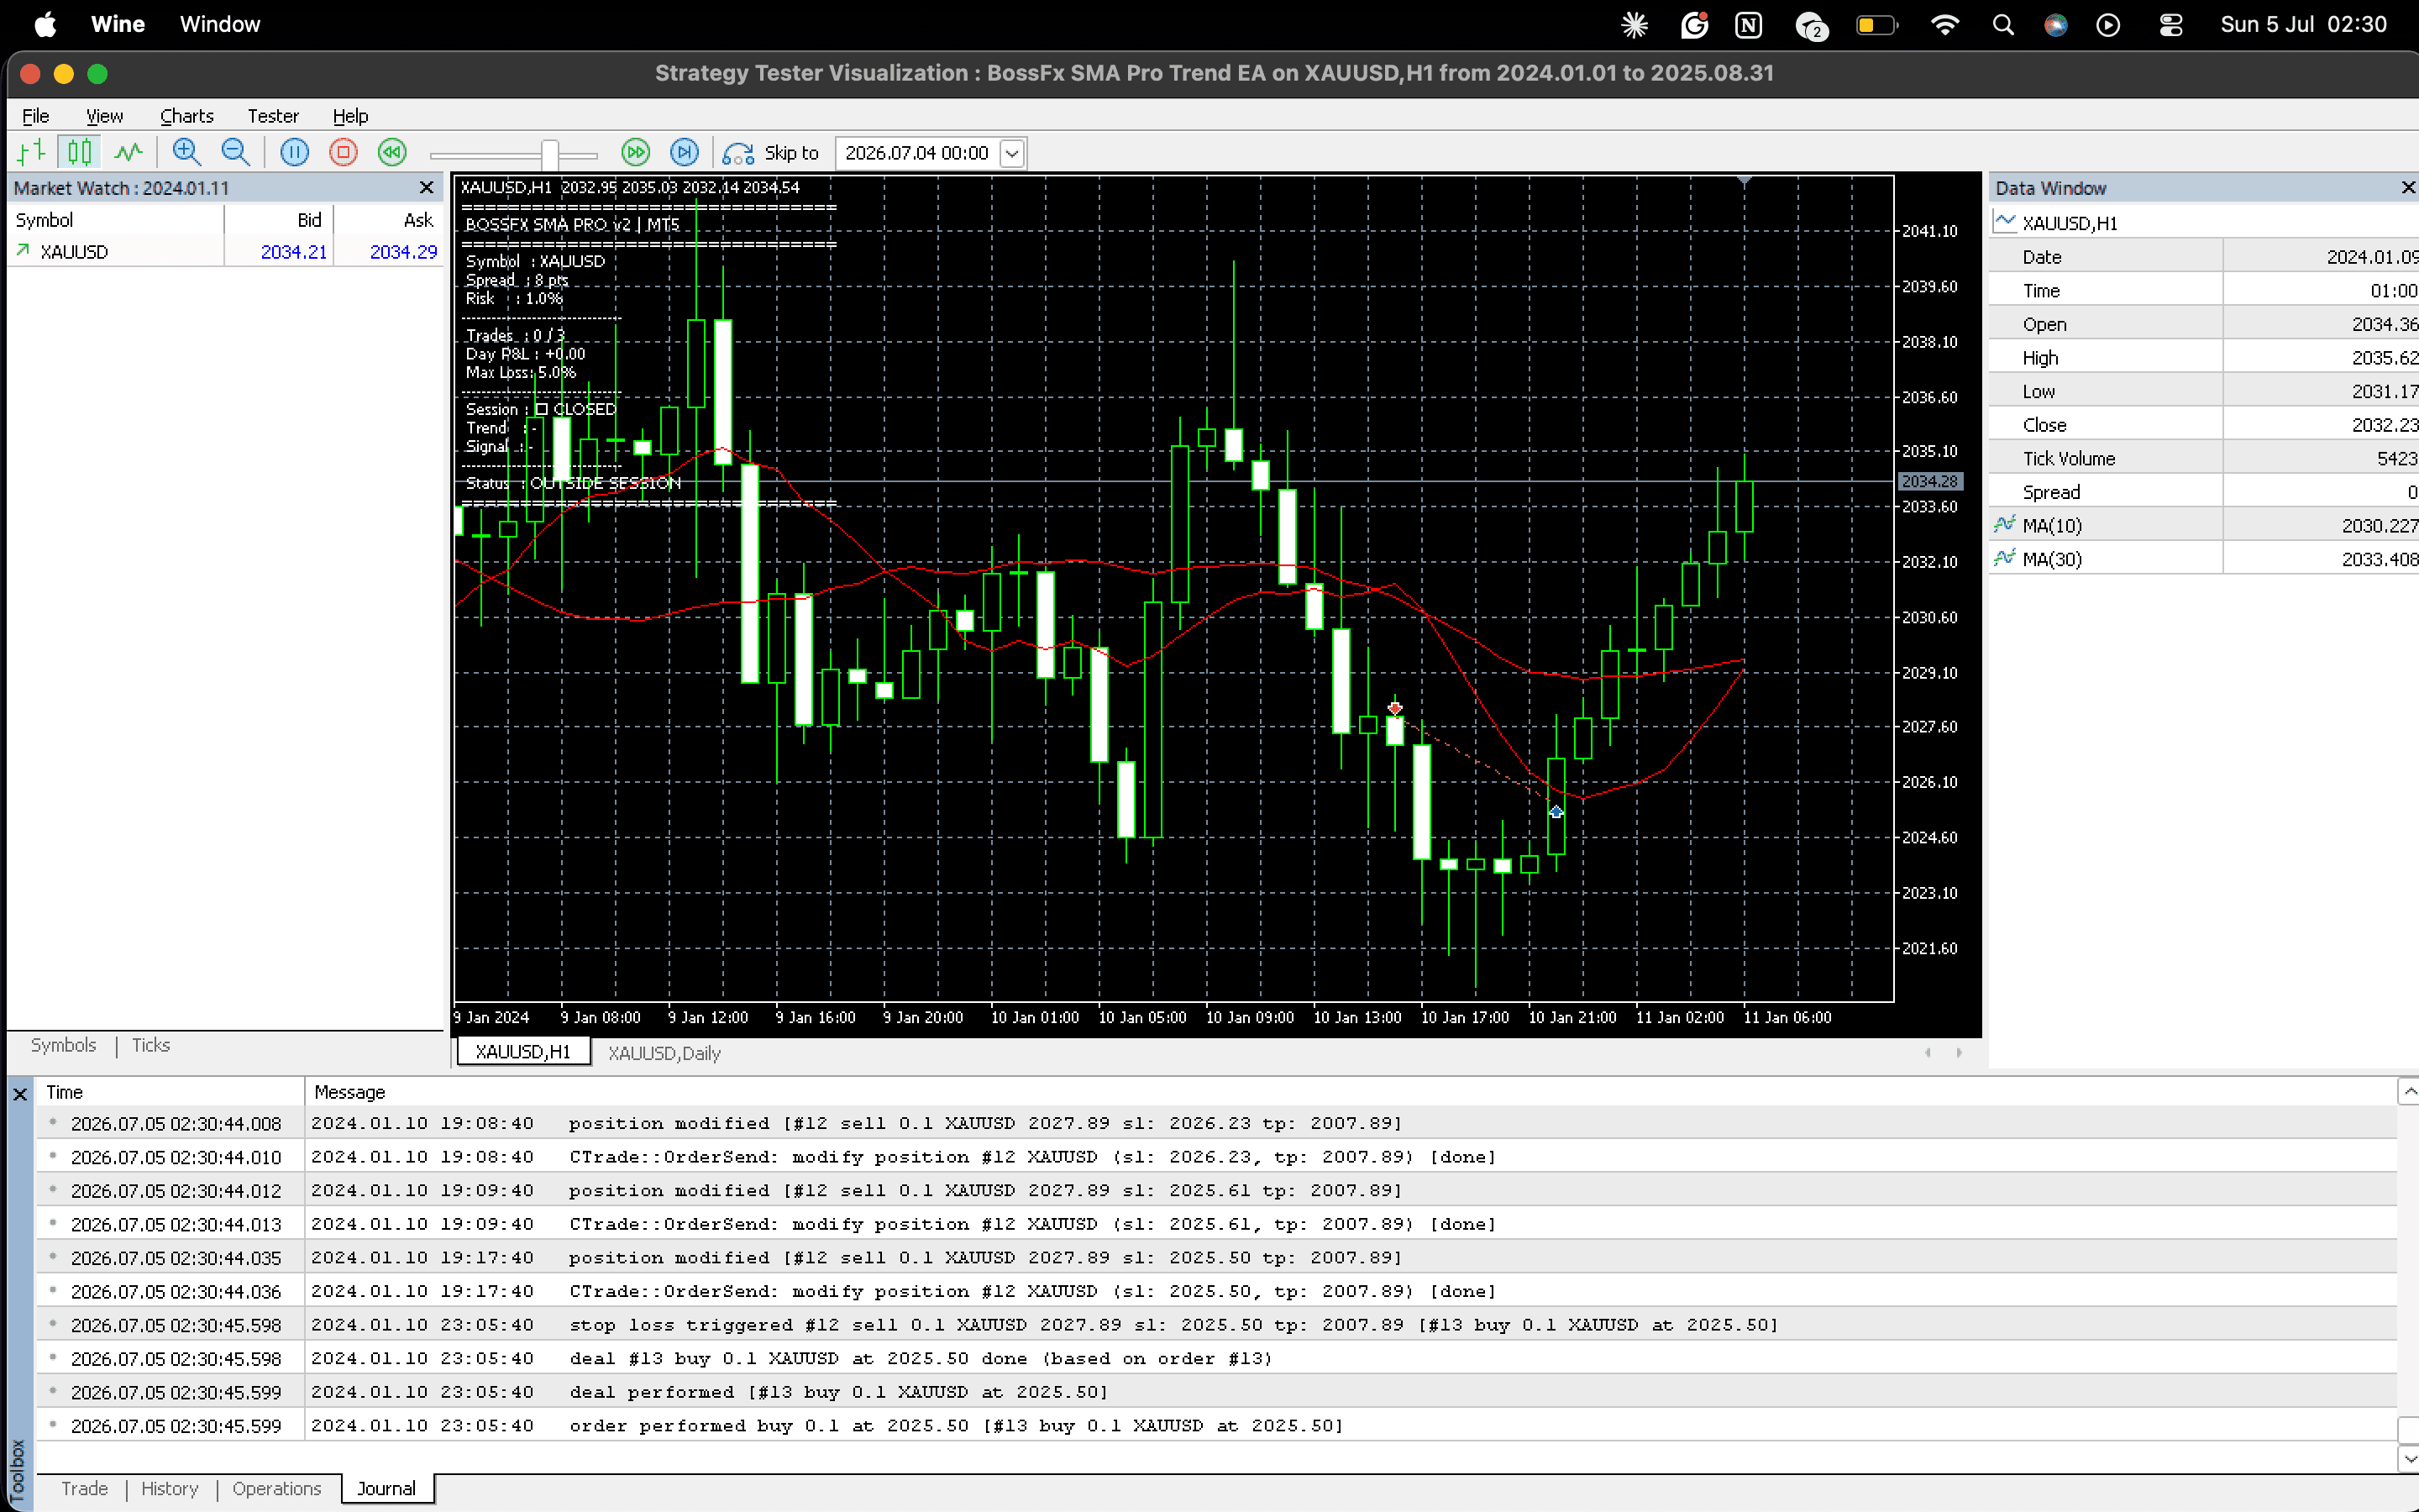Image resolution: width=2419 pixels, height=1512 pixels.
Task: Open the Wine menu in menu bar
Action: pyautogui.click(x=118, y=24)
